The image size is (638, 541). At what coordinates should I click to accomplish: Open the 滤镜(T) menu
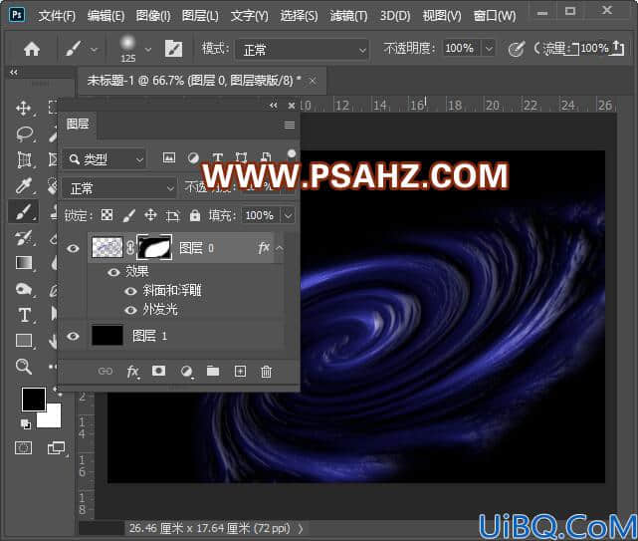pyautogui.click(x=348, y=16)
